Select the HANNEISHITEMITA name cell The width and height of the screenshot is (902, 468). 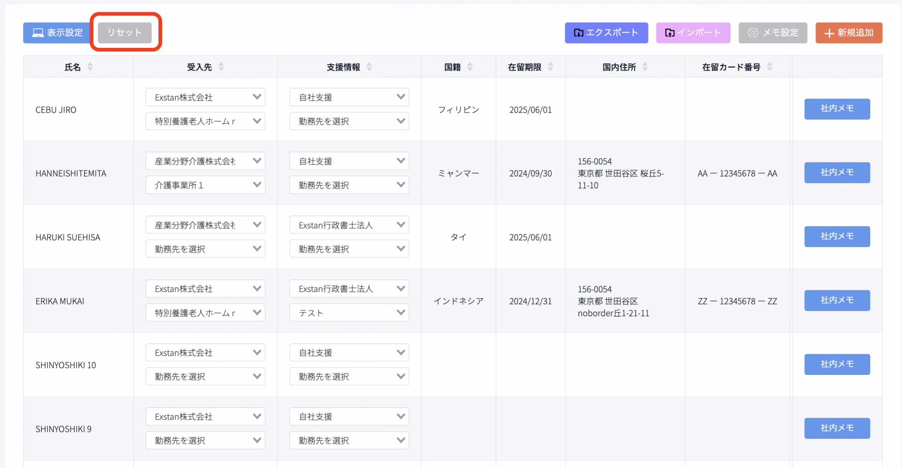click(x=71, y=173)
